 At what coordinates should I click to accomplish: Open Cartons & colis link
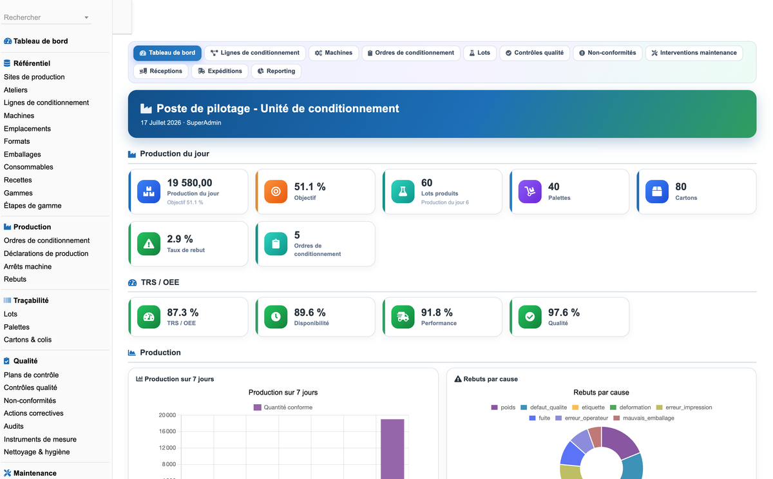[28, 340]
